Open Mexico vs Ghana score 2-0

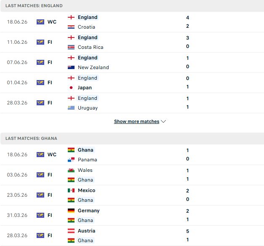(x=187, y=195)
